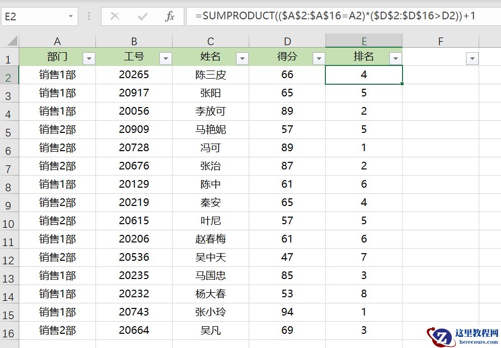Select the cell with name 陈三皮

click(x=211, y=75)
